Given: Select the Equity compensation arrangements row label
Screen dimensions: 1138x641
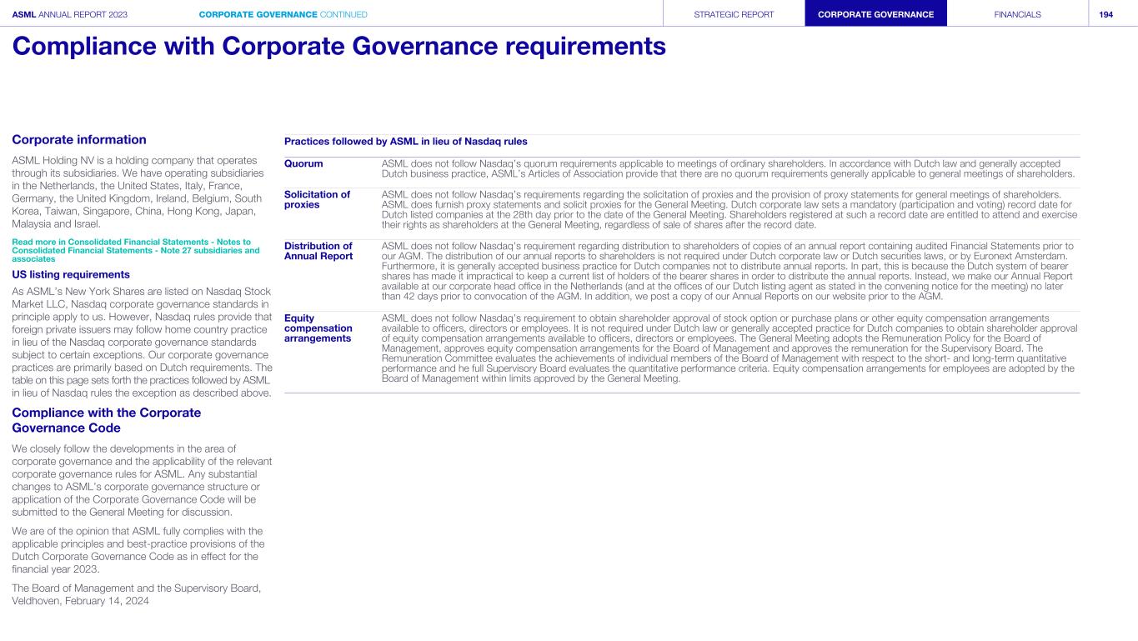Looking at the screenshot, I should point(318,328).
